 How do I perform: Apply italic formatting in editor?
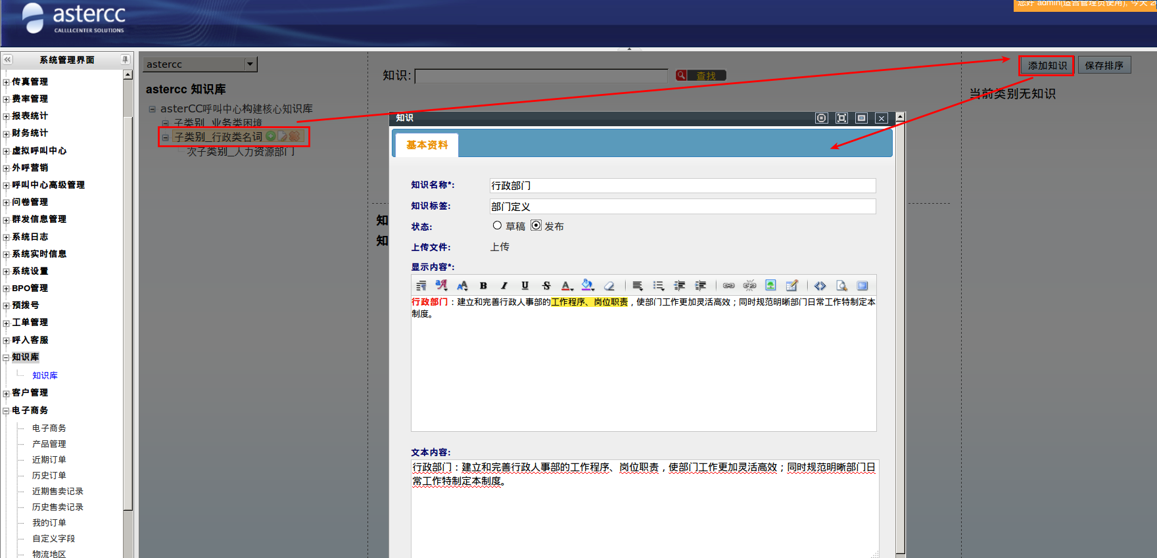pos(504,286)
